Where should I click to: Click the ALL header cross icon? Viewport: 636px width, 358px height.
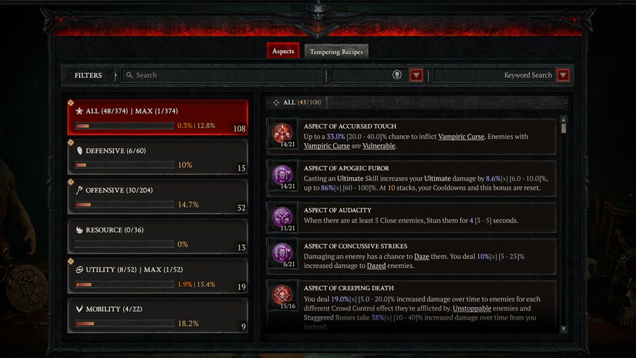(x=276, y=102)
